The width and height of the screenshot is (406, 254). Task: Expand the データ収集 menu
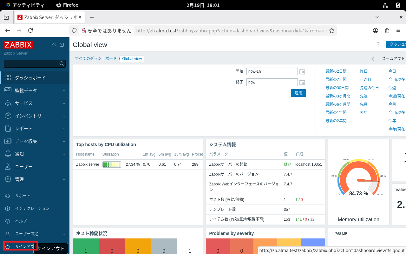(35, 141)
